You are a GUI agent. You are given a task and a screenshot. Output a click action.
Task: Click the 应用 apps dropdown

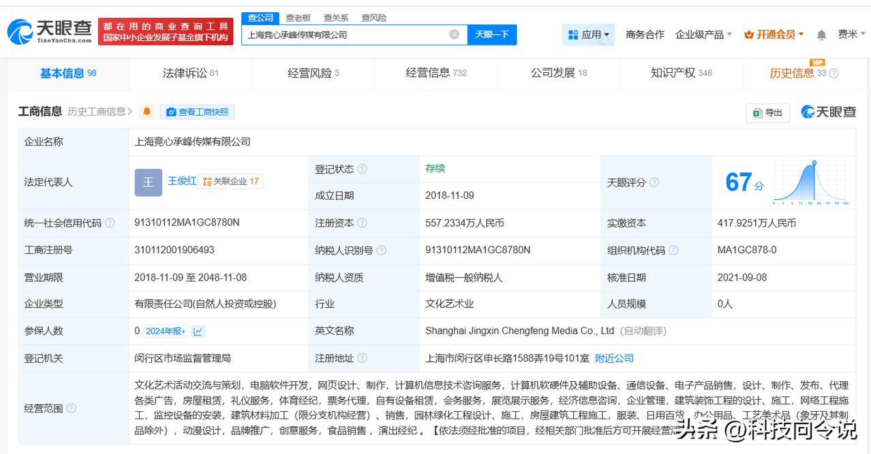click(x=589, y=35)
